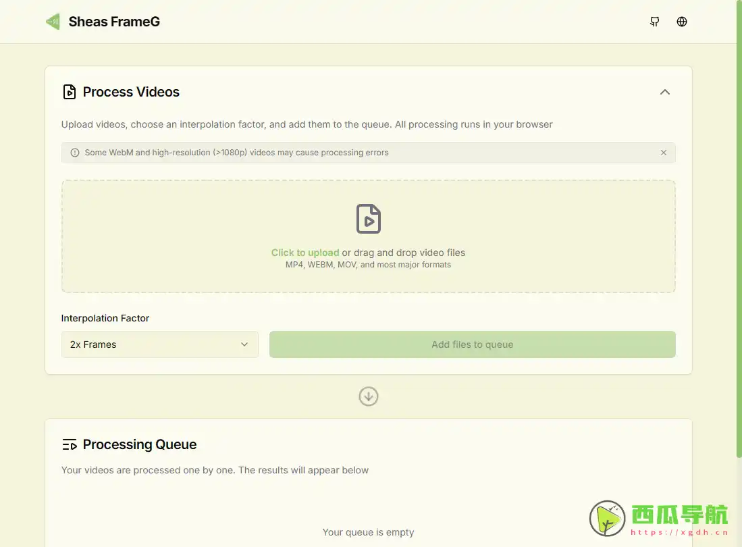
Task: Click the Processing Queue list icon
Action: [69, 444]
